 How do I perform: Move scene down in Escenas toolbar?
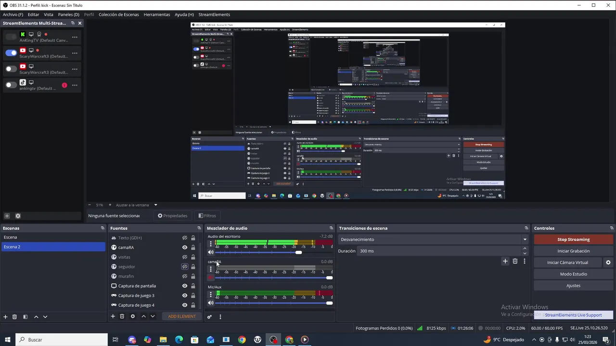45,317
